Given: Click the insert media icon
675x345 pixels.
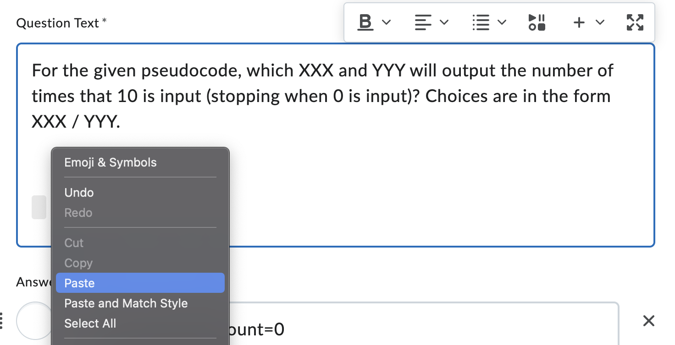Looking at the screenshot, I should coord(537,22).
